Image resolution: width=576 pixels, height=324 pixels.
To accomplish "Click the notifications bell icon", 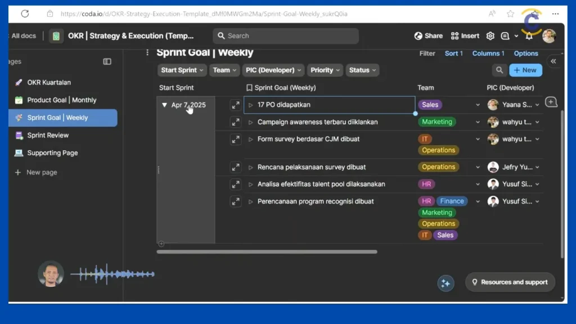I will point(529,36).
